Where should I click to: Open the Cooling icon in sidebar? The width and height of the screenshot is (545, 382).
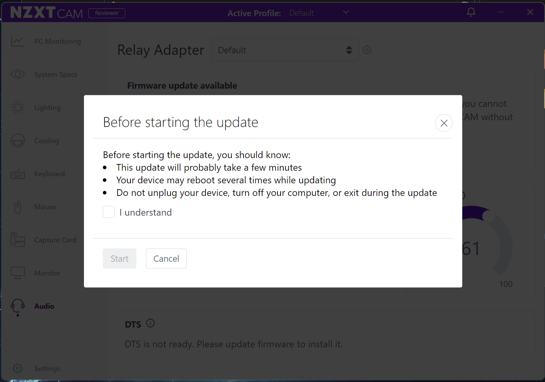[18, 140]
